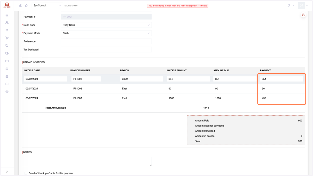313x176 pixels.
Task: Click the invoice number field PI-1001
Action: pos(86,79)
